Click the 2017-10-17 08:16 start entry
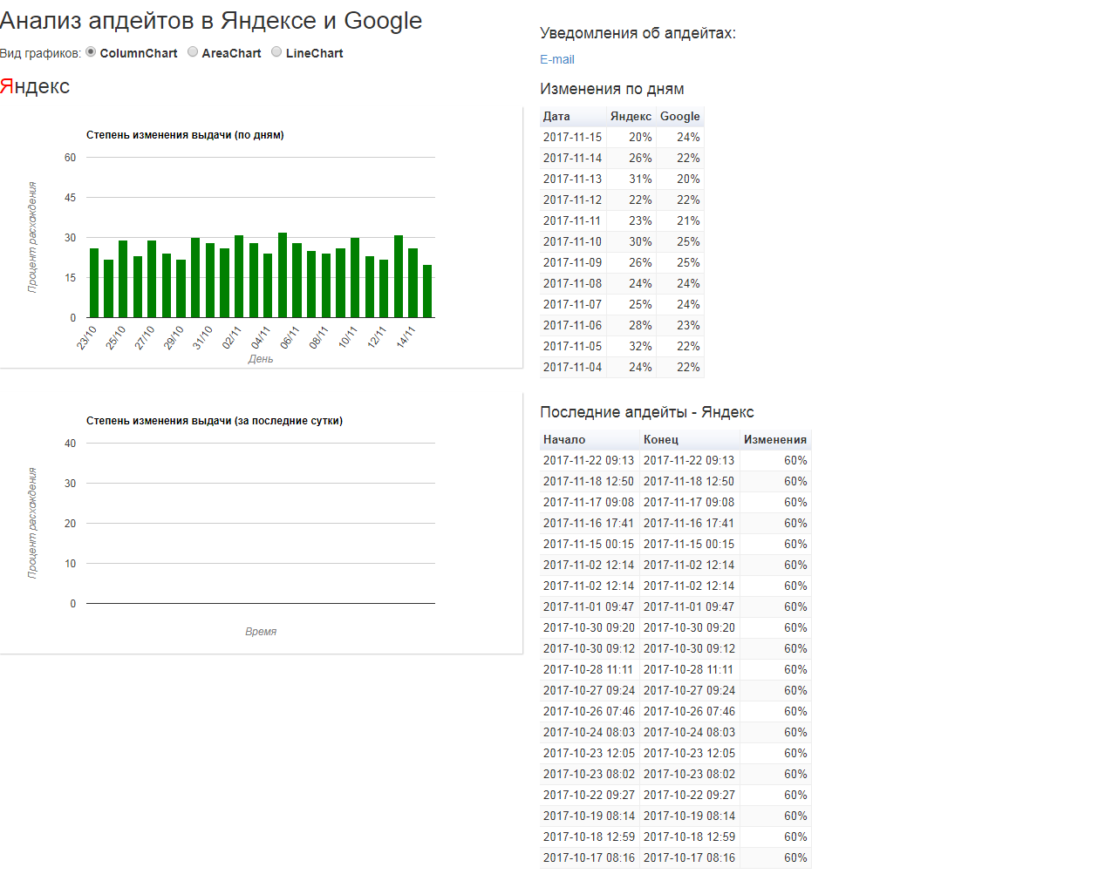Image resolution: width=1098 pixels, height=874 pixels. [589, 857]
